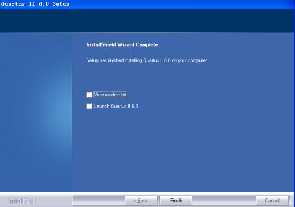Enable the Launch Quartus II 6.0 checkbox

point(89,106)
